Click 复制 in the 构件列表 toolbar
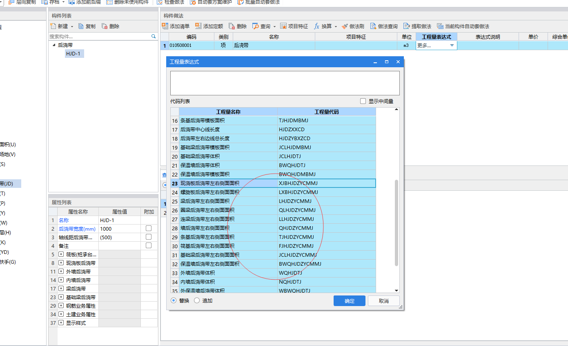The width and height of the screenshot is (568, 346). [87, 26]
